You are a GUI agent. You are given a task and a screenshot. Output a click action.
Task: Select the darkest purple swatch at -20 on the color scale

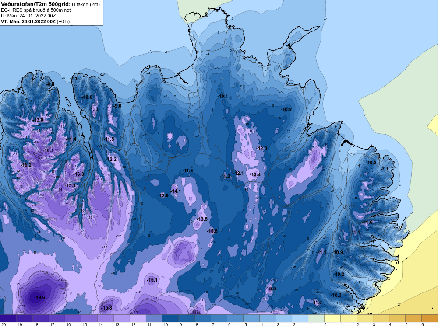click(8, 318)
